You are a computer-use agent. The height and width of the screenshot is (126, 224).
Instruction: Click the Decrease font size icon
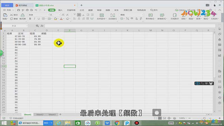click(67, 15)
